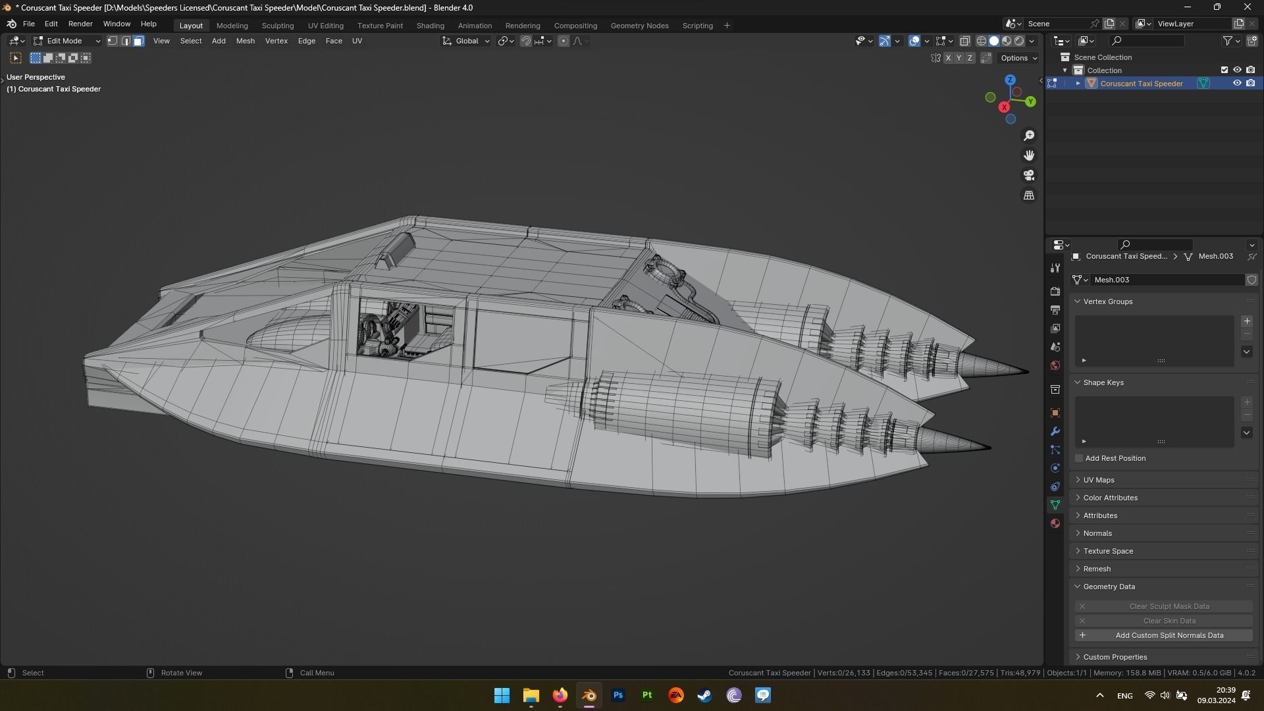Screen dimensions: 1264x711
Task: Switch to the Shading workspace tab
Action: pyautogui.click(x=431, y=26)
